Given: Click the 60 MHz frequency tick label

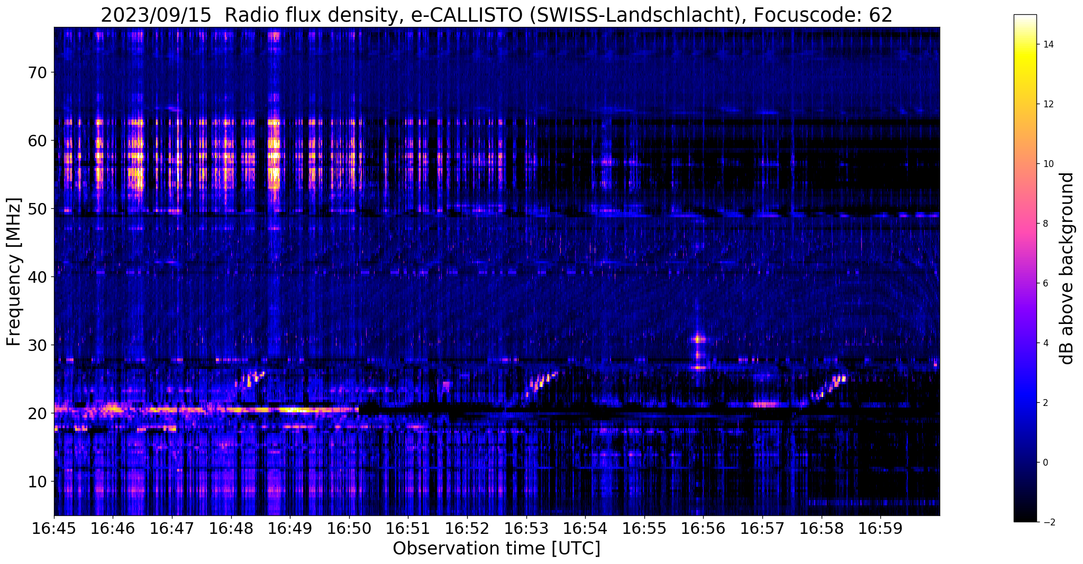Looking at the screenshot, I should (x=37, y=141).
